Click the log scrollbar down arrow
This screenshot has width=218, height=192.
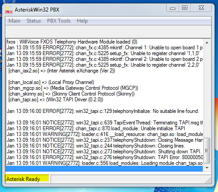coord(207,168)
